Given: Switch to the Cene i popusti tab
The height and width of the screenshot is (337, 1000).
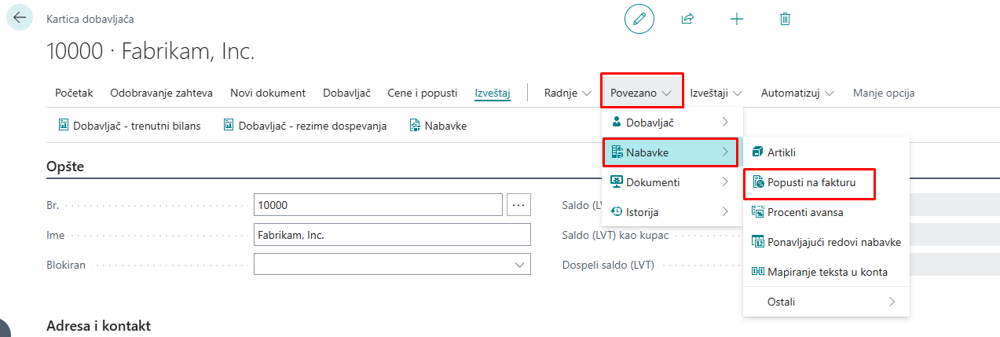Looking at the screenshot, I should tap(422, 93).
